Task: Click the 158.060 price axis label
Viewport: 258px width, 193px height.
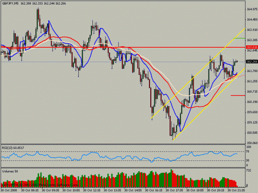Action: 252,143
